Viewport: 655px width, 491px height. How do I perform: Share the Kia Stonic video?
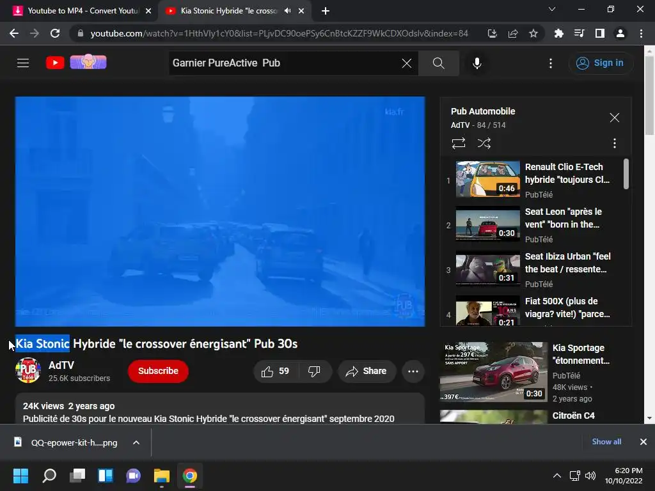(367, 371)
